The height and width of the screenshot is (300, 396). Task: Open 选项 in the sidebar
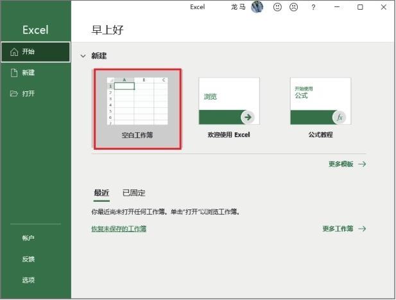(28, 280)
